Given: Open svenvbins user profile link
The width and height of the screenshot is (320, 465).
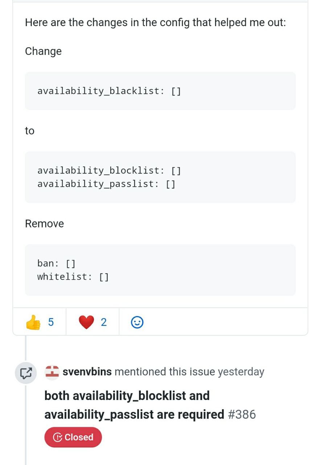Looking at the screenshot, I should [x=87, y=372].
